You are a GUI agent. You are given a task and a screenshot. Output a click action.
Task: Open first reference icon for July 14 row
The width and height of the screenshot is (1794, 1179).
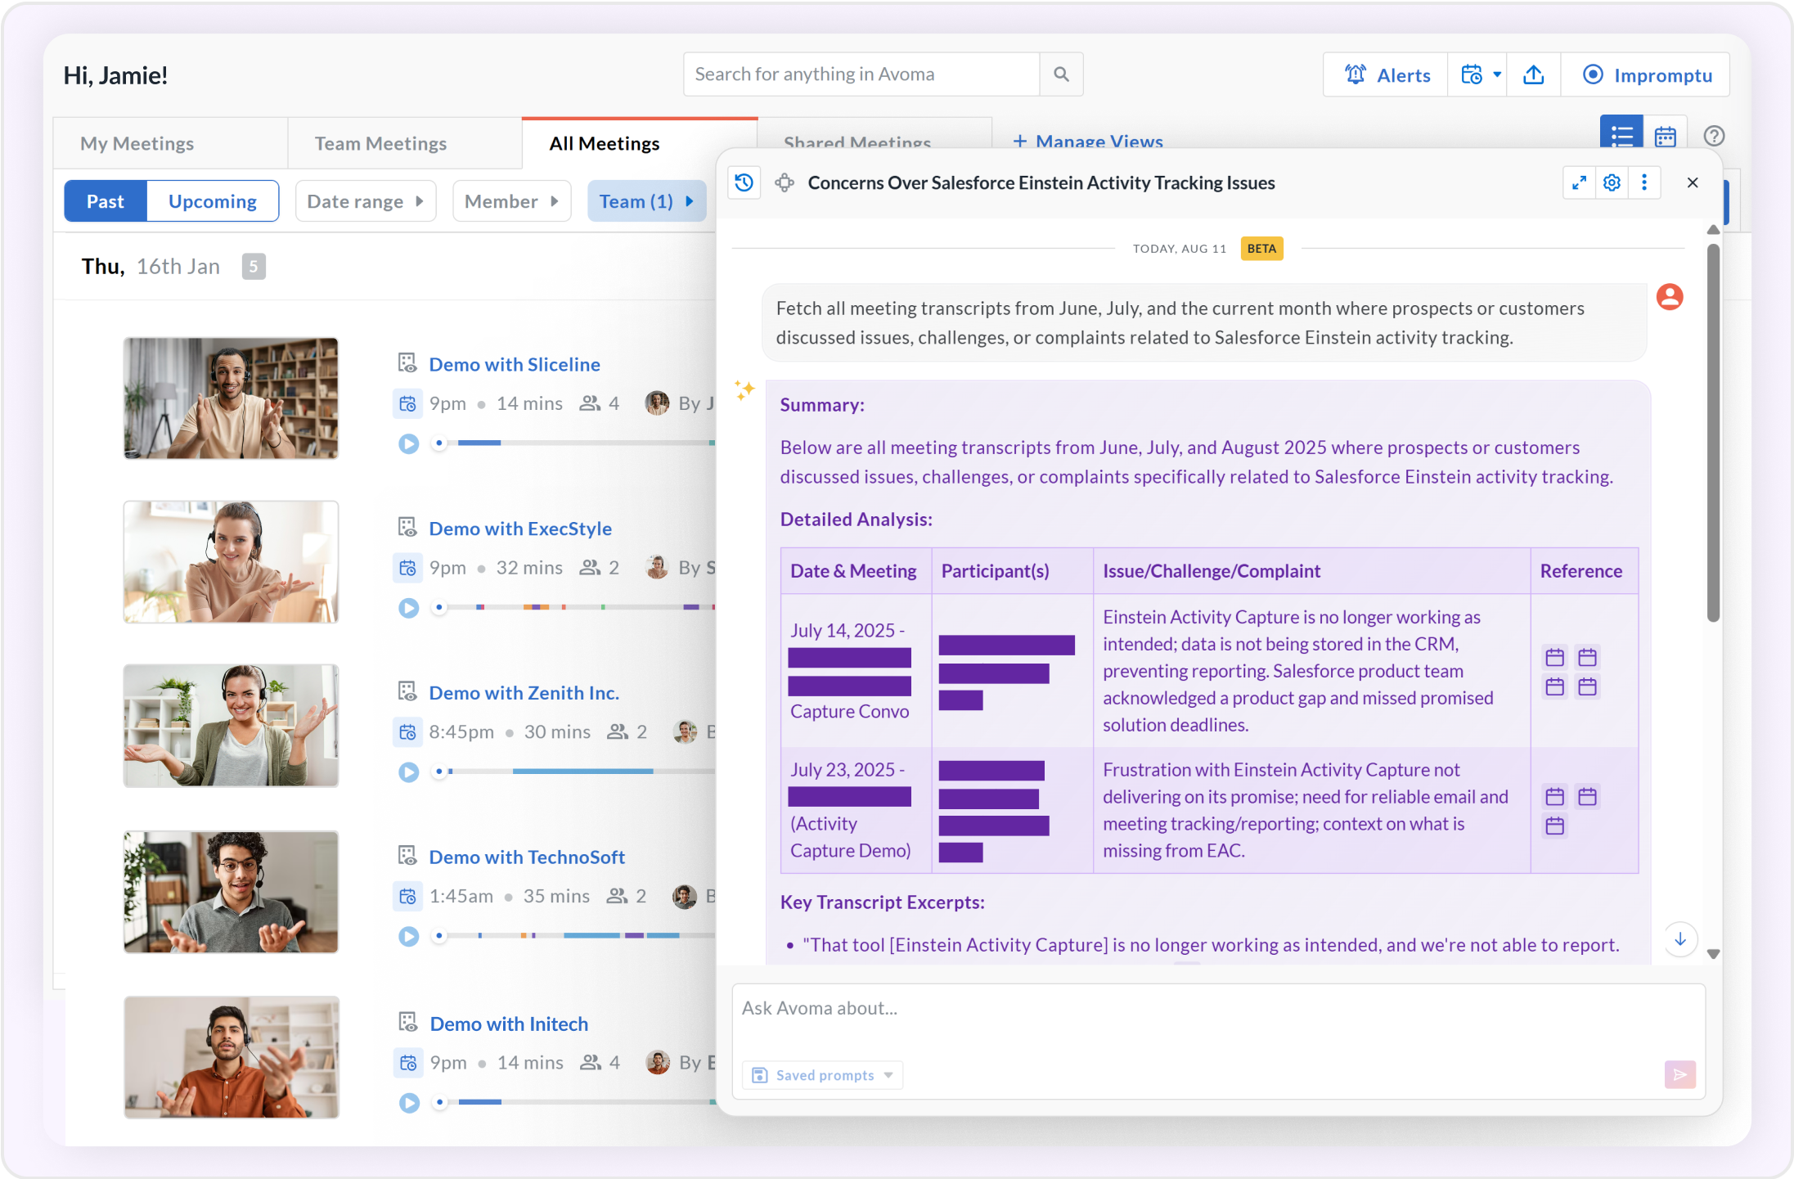[1554, 657]
